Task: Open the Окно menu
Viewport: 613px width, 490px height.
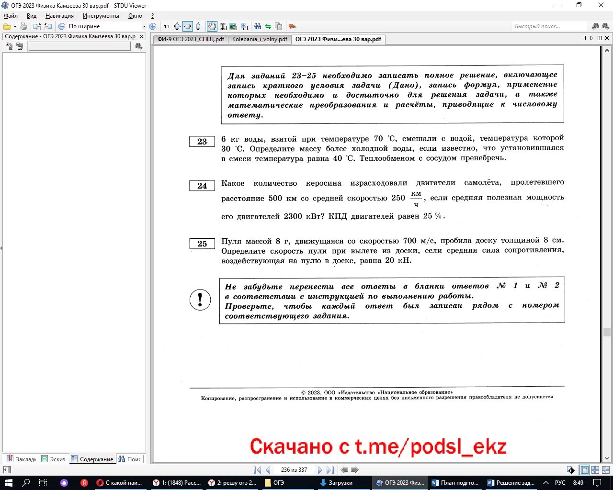Action: (135, 16)
